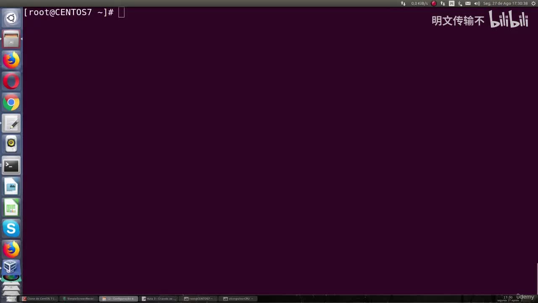Open VirtualBox from the dock
538x303 pixels.
tap(11, 267)
